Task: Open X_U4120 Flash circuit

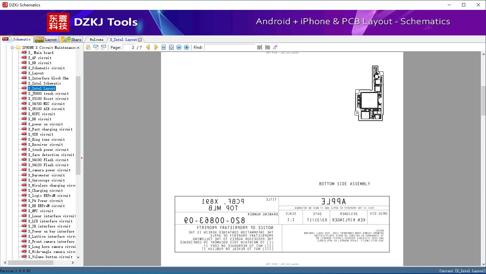Action: click(x=48, y=165)
